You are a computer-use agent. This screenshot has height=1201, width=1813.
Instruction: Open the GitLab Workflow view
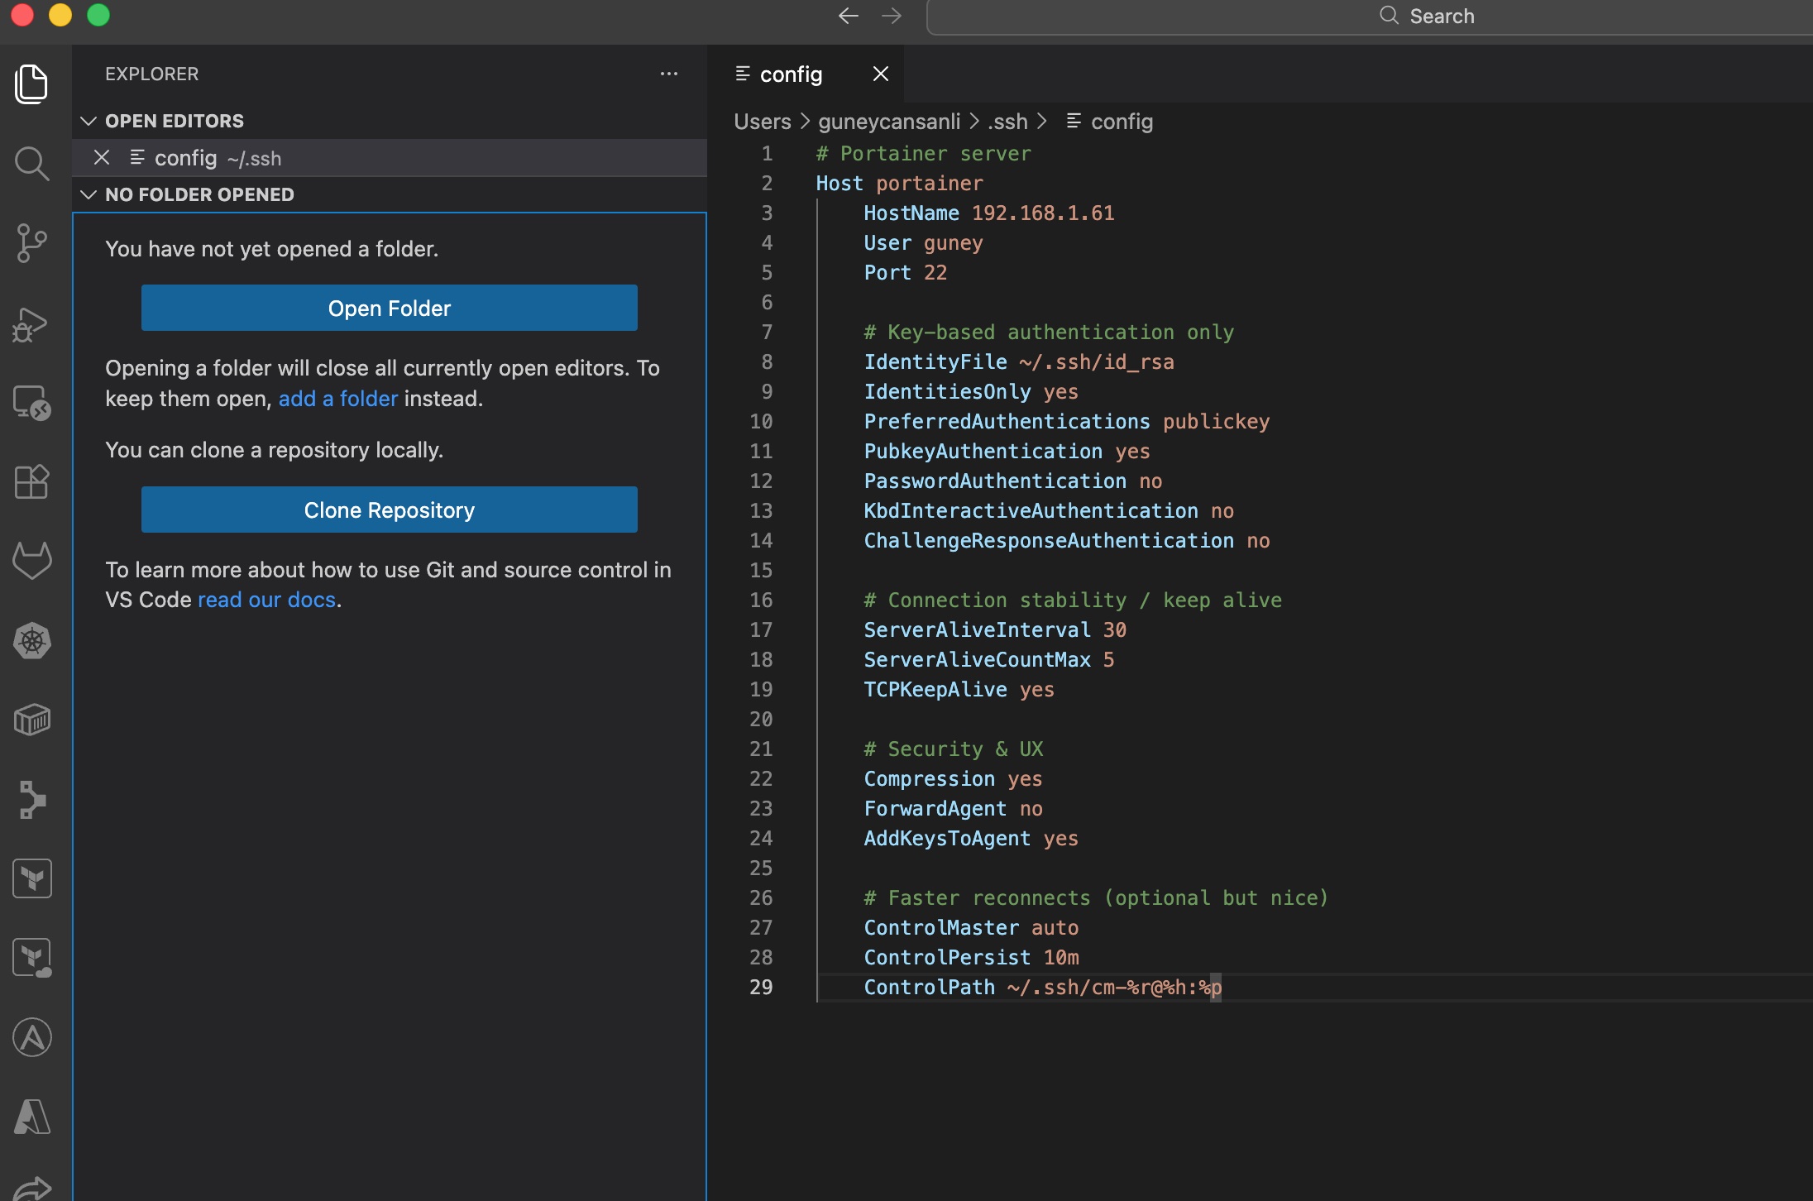[x=32, y=560]
